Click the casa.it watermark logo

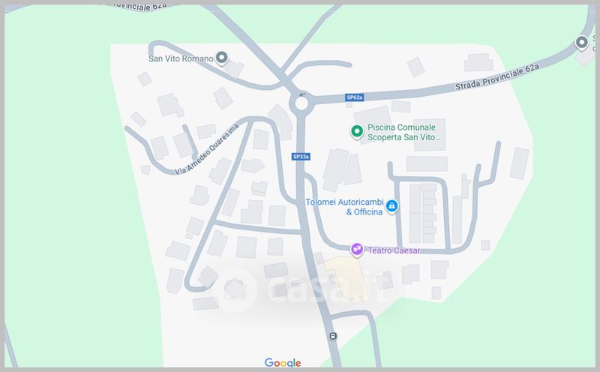302,288
